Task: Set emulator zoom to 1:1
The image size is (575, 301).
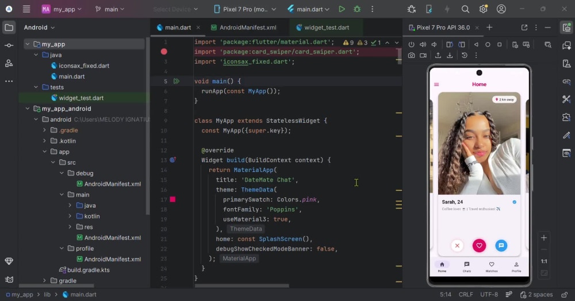Action: coord(544,261)
